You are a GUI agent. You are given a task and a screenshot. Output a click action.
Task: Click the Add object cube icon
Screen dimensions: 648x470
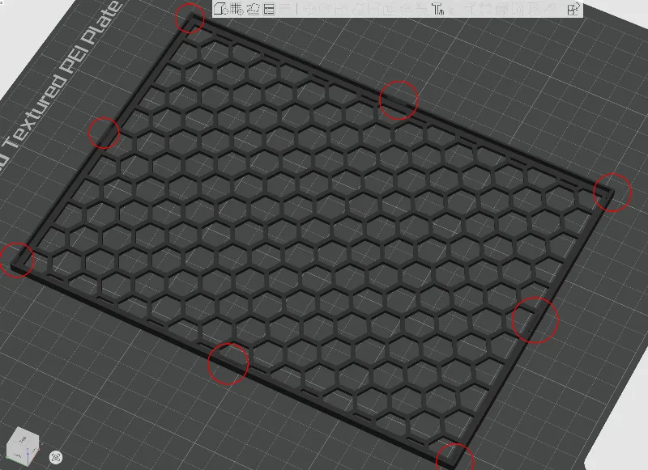[221, 9]
